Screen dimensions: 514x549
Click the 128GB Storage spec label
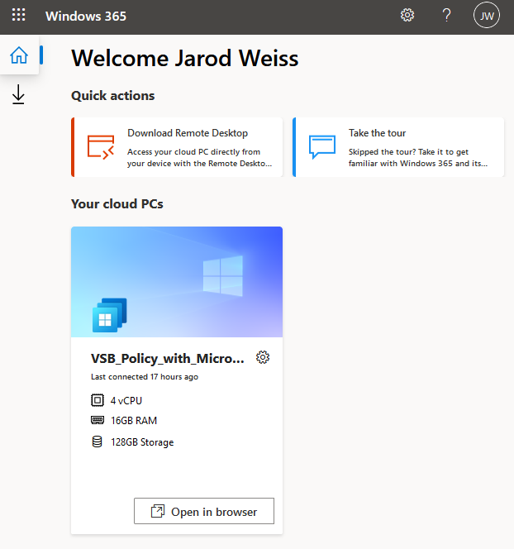[x=142, y=442]
